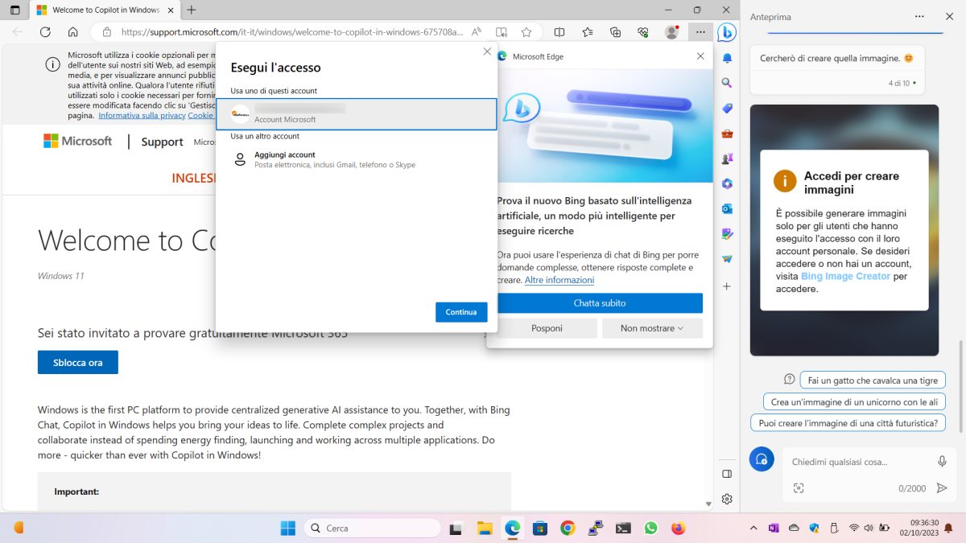Go to the home page icon
Screen dimensions: 966x543
pyautogui.click(x=73, y=32)
